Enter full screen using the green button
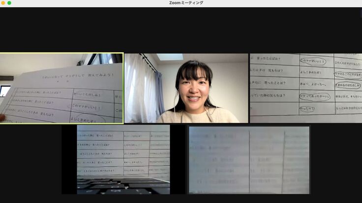Screen dimensions: 362x203 9,3
